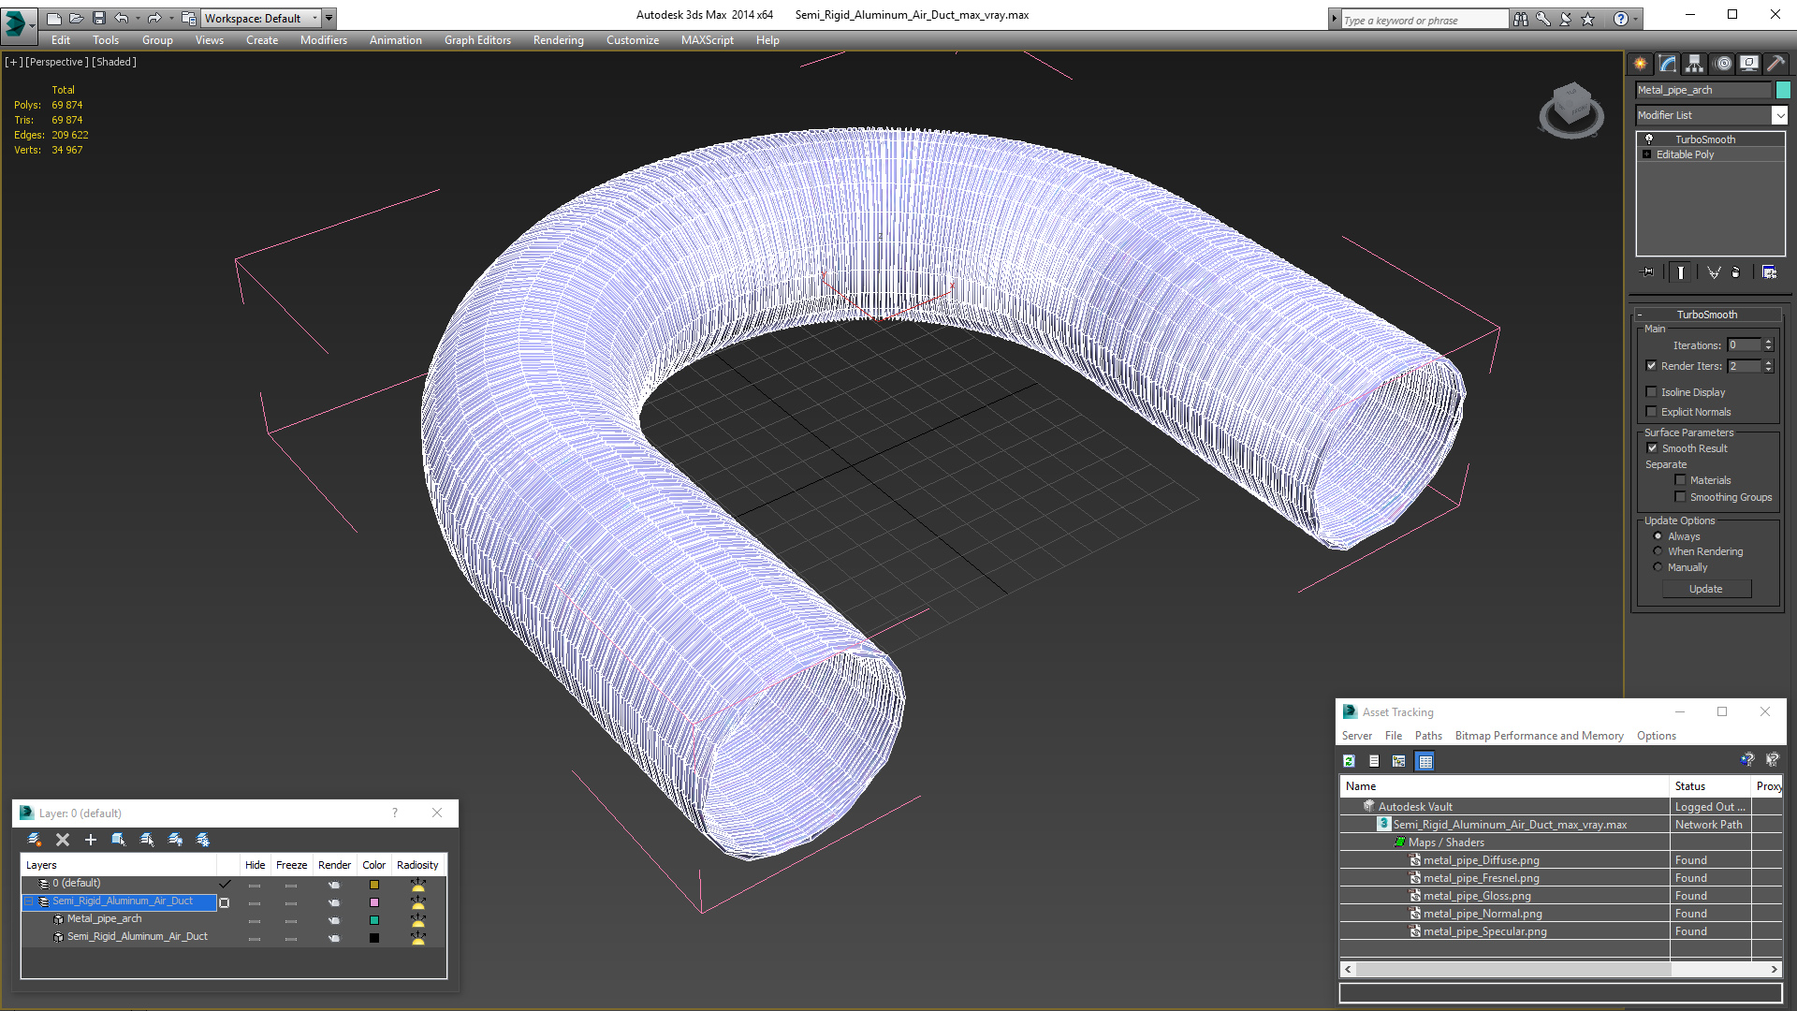Viewport: 1797px width, 1011px height.
Task: Enable Separate by Materials checkbox
Action: (1681, 480)
